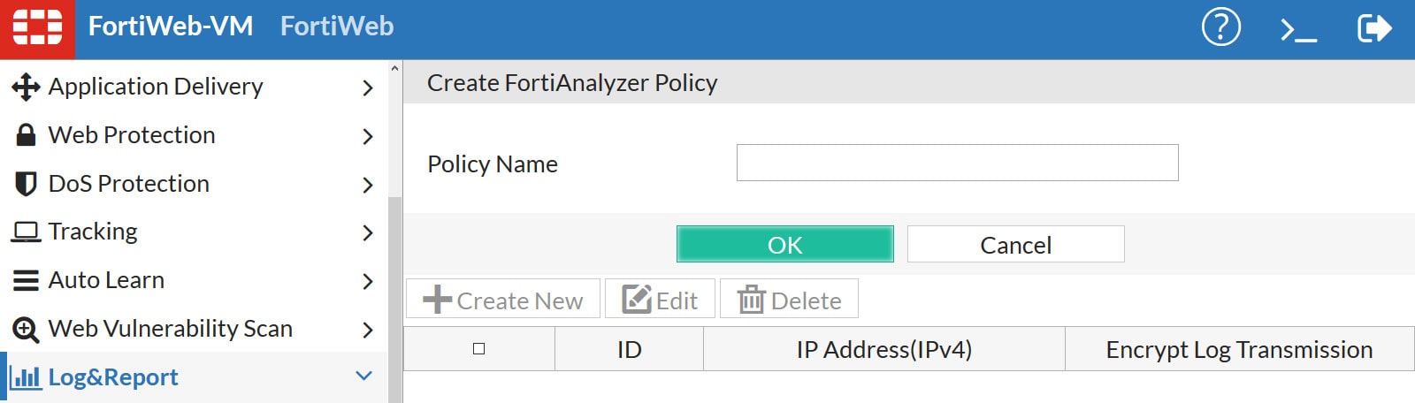This screenshot has height=403, width=1415.
Task: Click the Create New button
Action: point(503,300)
